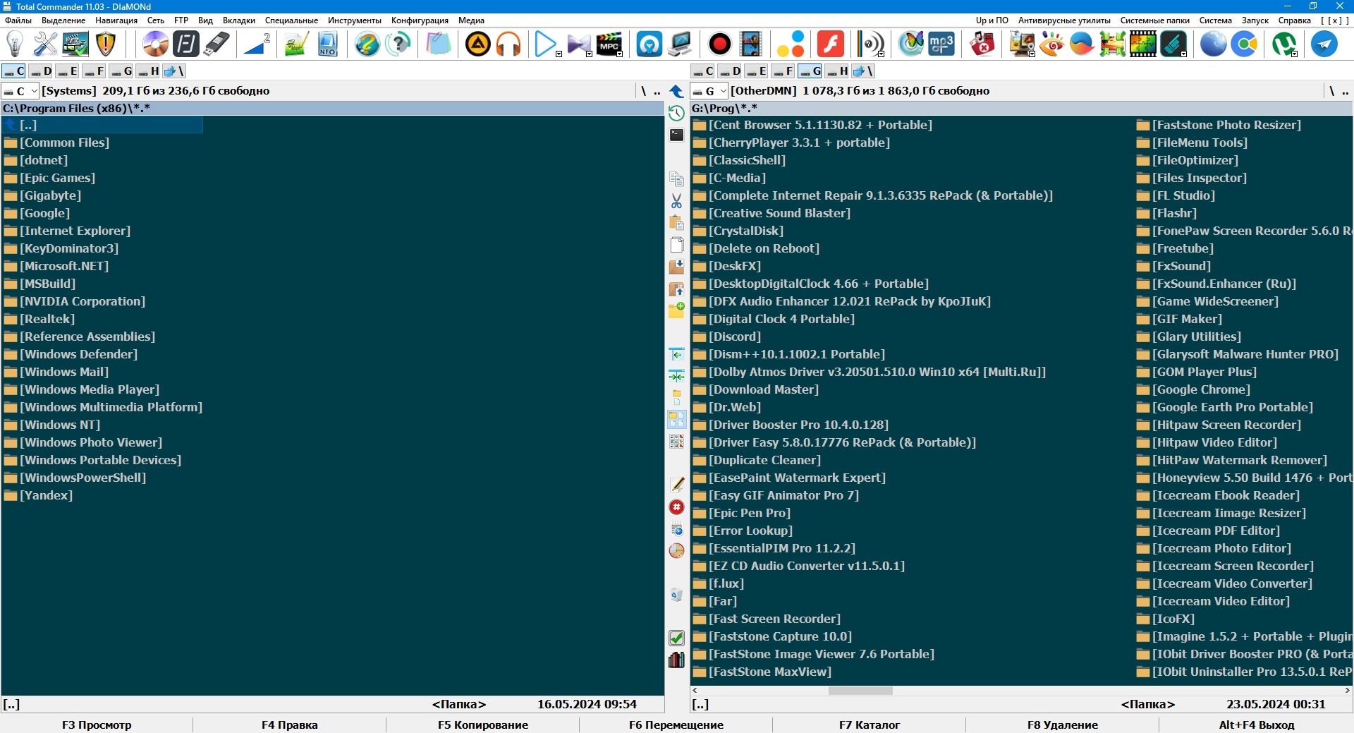Click the NFO viewer toolbar icon

pyautogui.click(x=327, y=44)
